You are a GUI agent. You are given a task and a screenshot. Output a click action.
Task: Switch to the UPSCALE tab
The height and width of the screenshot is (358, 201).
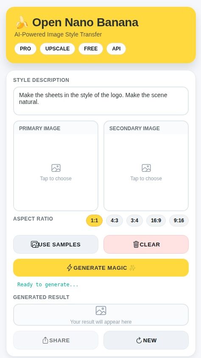(x=58, y=49)
